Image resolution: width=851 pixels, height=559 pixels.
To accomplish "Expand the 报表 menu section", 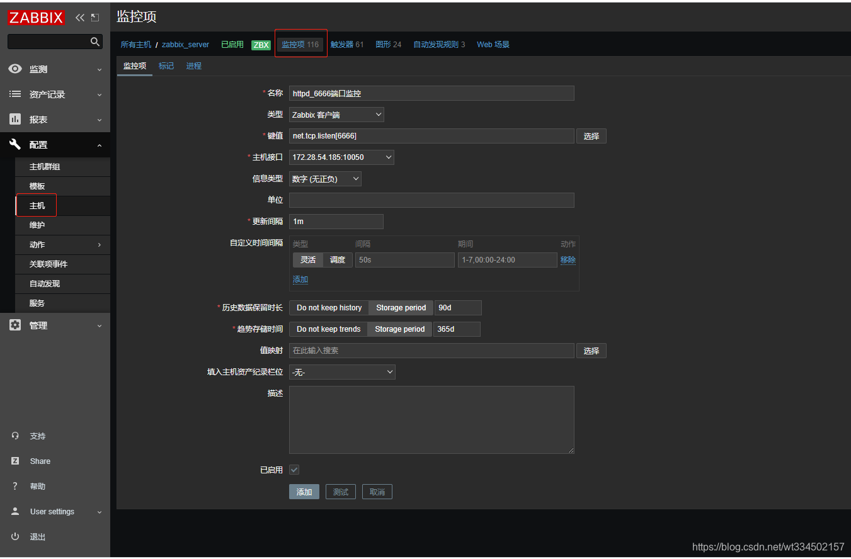I will [100, 120].
